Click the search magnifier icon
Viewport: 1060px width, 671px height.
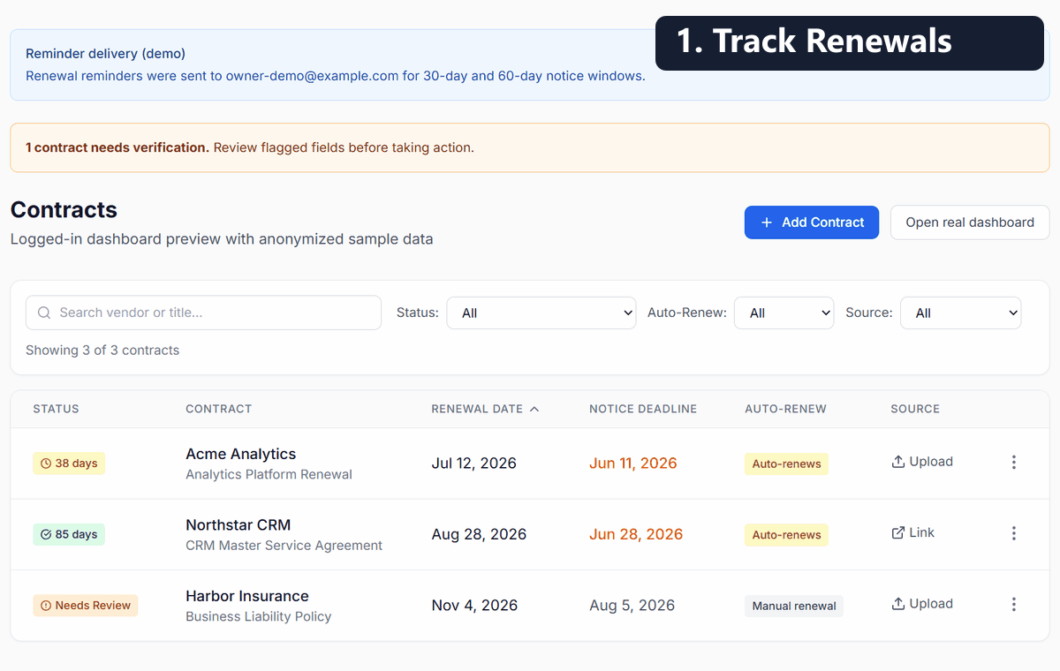coord(44,313)
